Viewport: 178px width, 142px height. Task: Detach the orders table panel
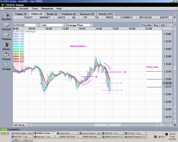pos(175,14)
